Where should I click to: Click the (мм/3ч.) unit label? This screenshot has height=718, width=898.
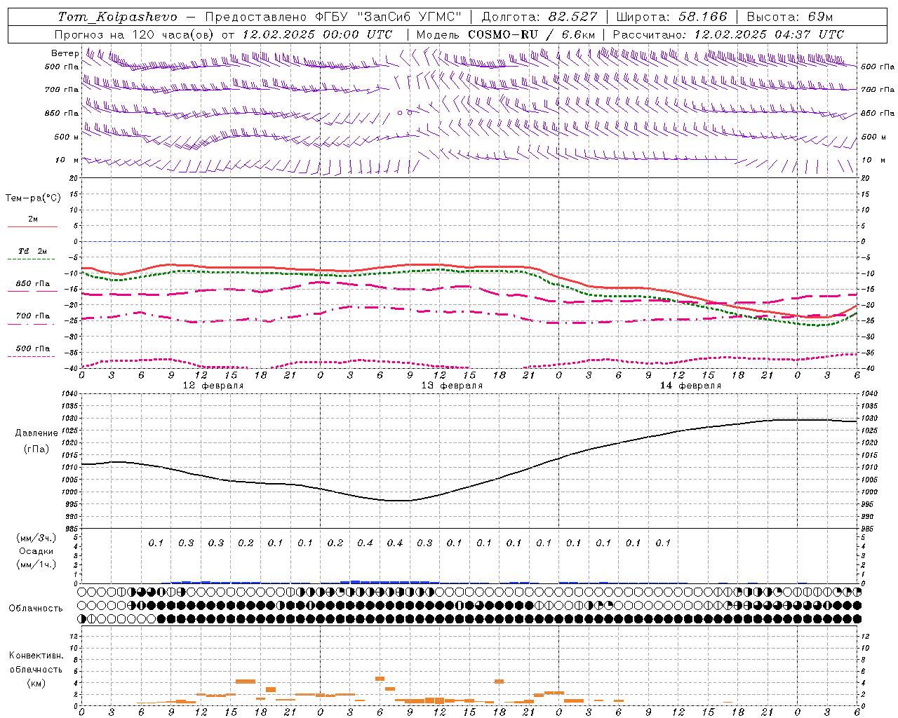click(x=36, y=538)
